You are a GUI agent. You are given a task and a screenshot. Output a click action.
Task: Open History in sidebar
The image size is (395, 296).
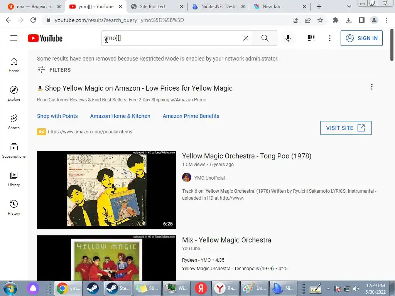(x=14, y=207)
